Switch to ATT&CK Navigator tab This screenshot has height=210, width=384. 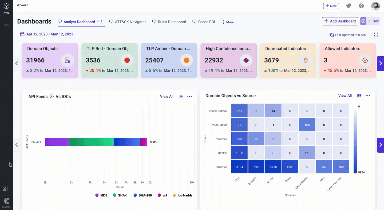pos(128,22)
